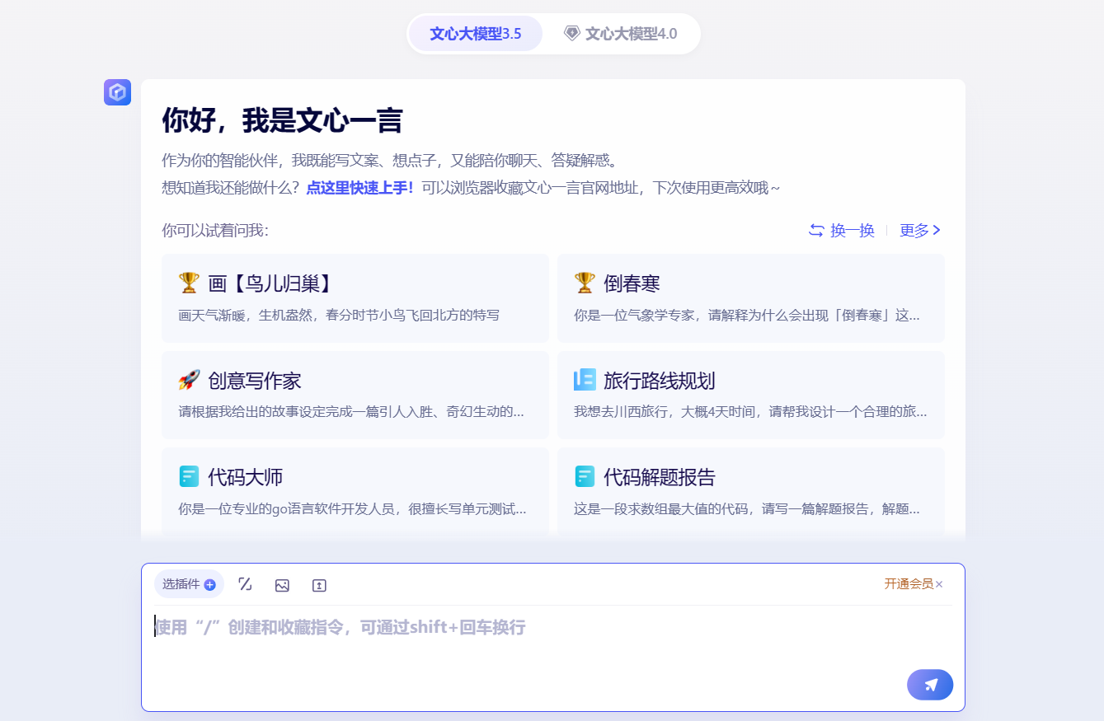Screen dimensions: 1104x721
Task: Open the 点这里快速上手 link
Action: [x=359, y=187]
